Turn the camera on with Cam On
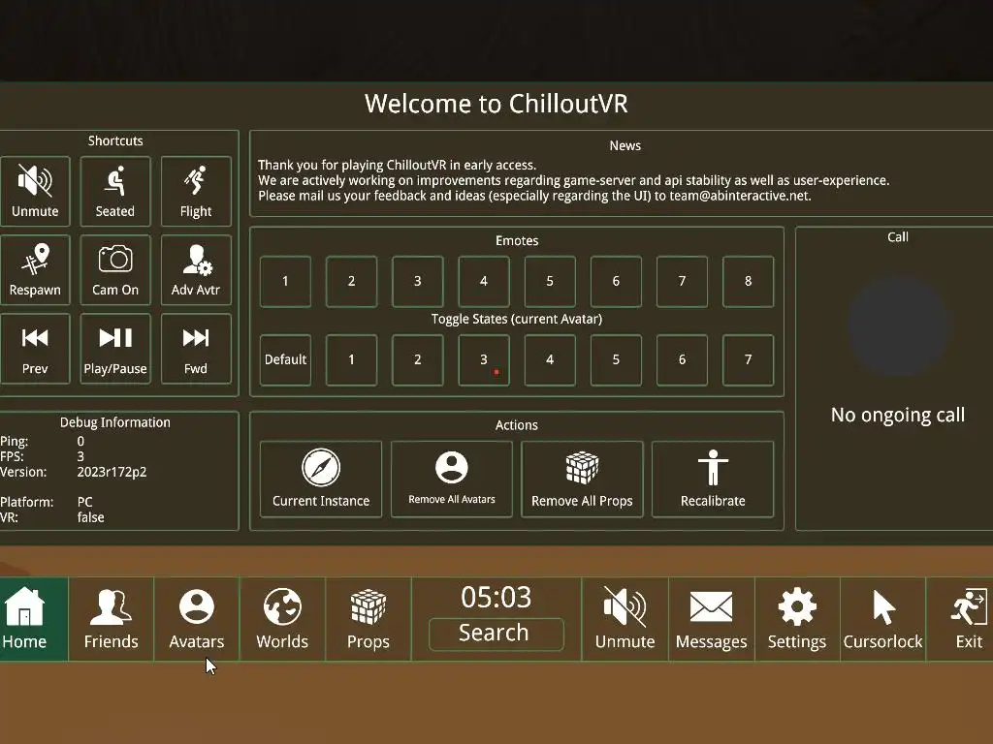The image size is (993, 744). 115,270
